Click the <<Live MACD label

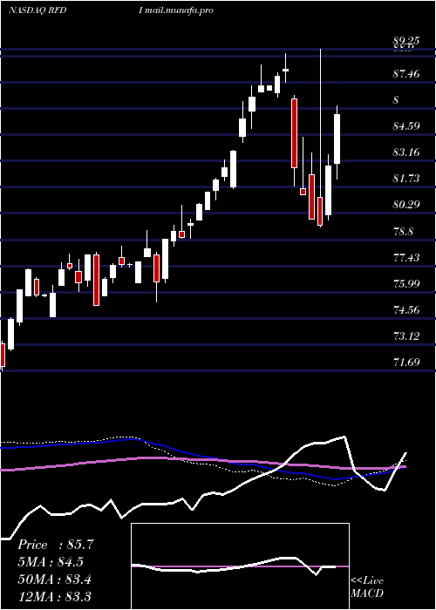367,586
